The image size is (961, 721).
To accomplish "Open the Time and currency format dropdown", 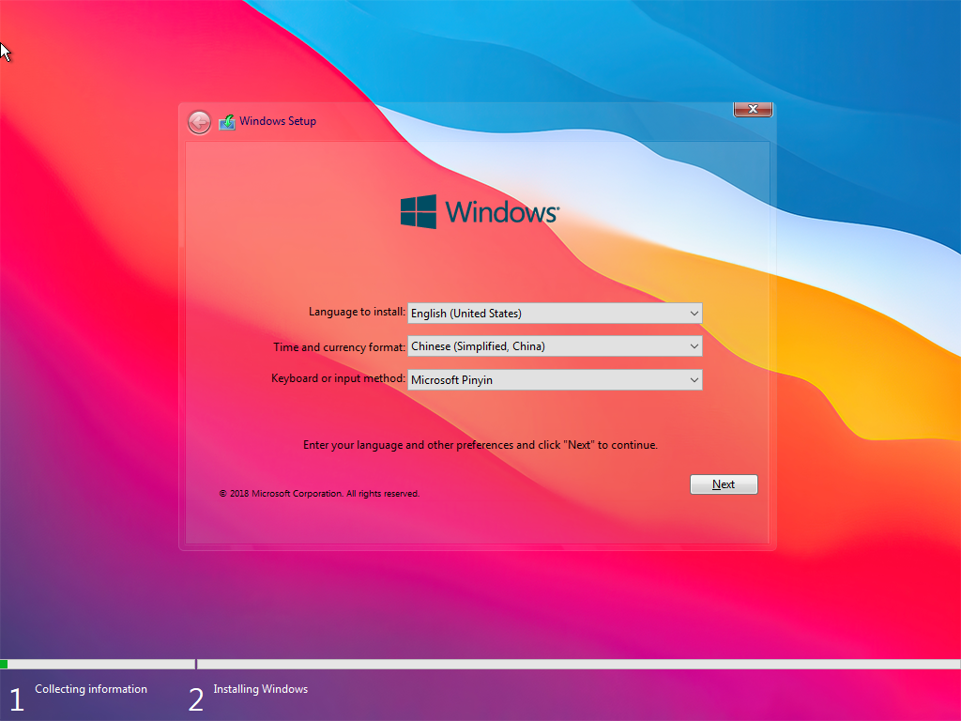I will tap(555, 346).
